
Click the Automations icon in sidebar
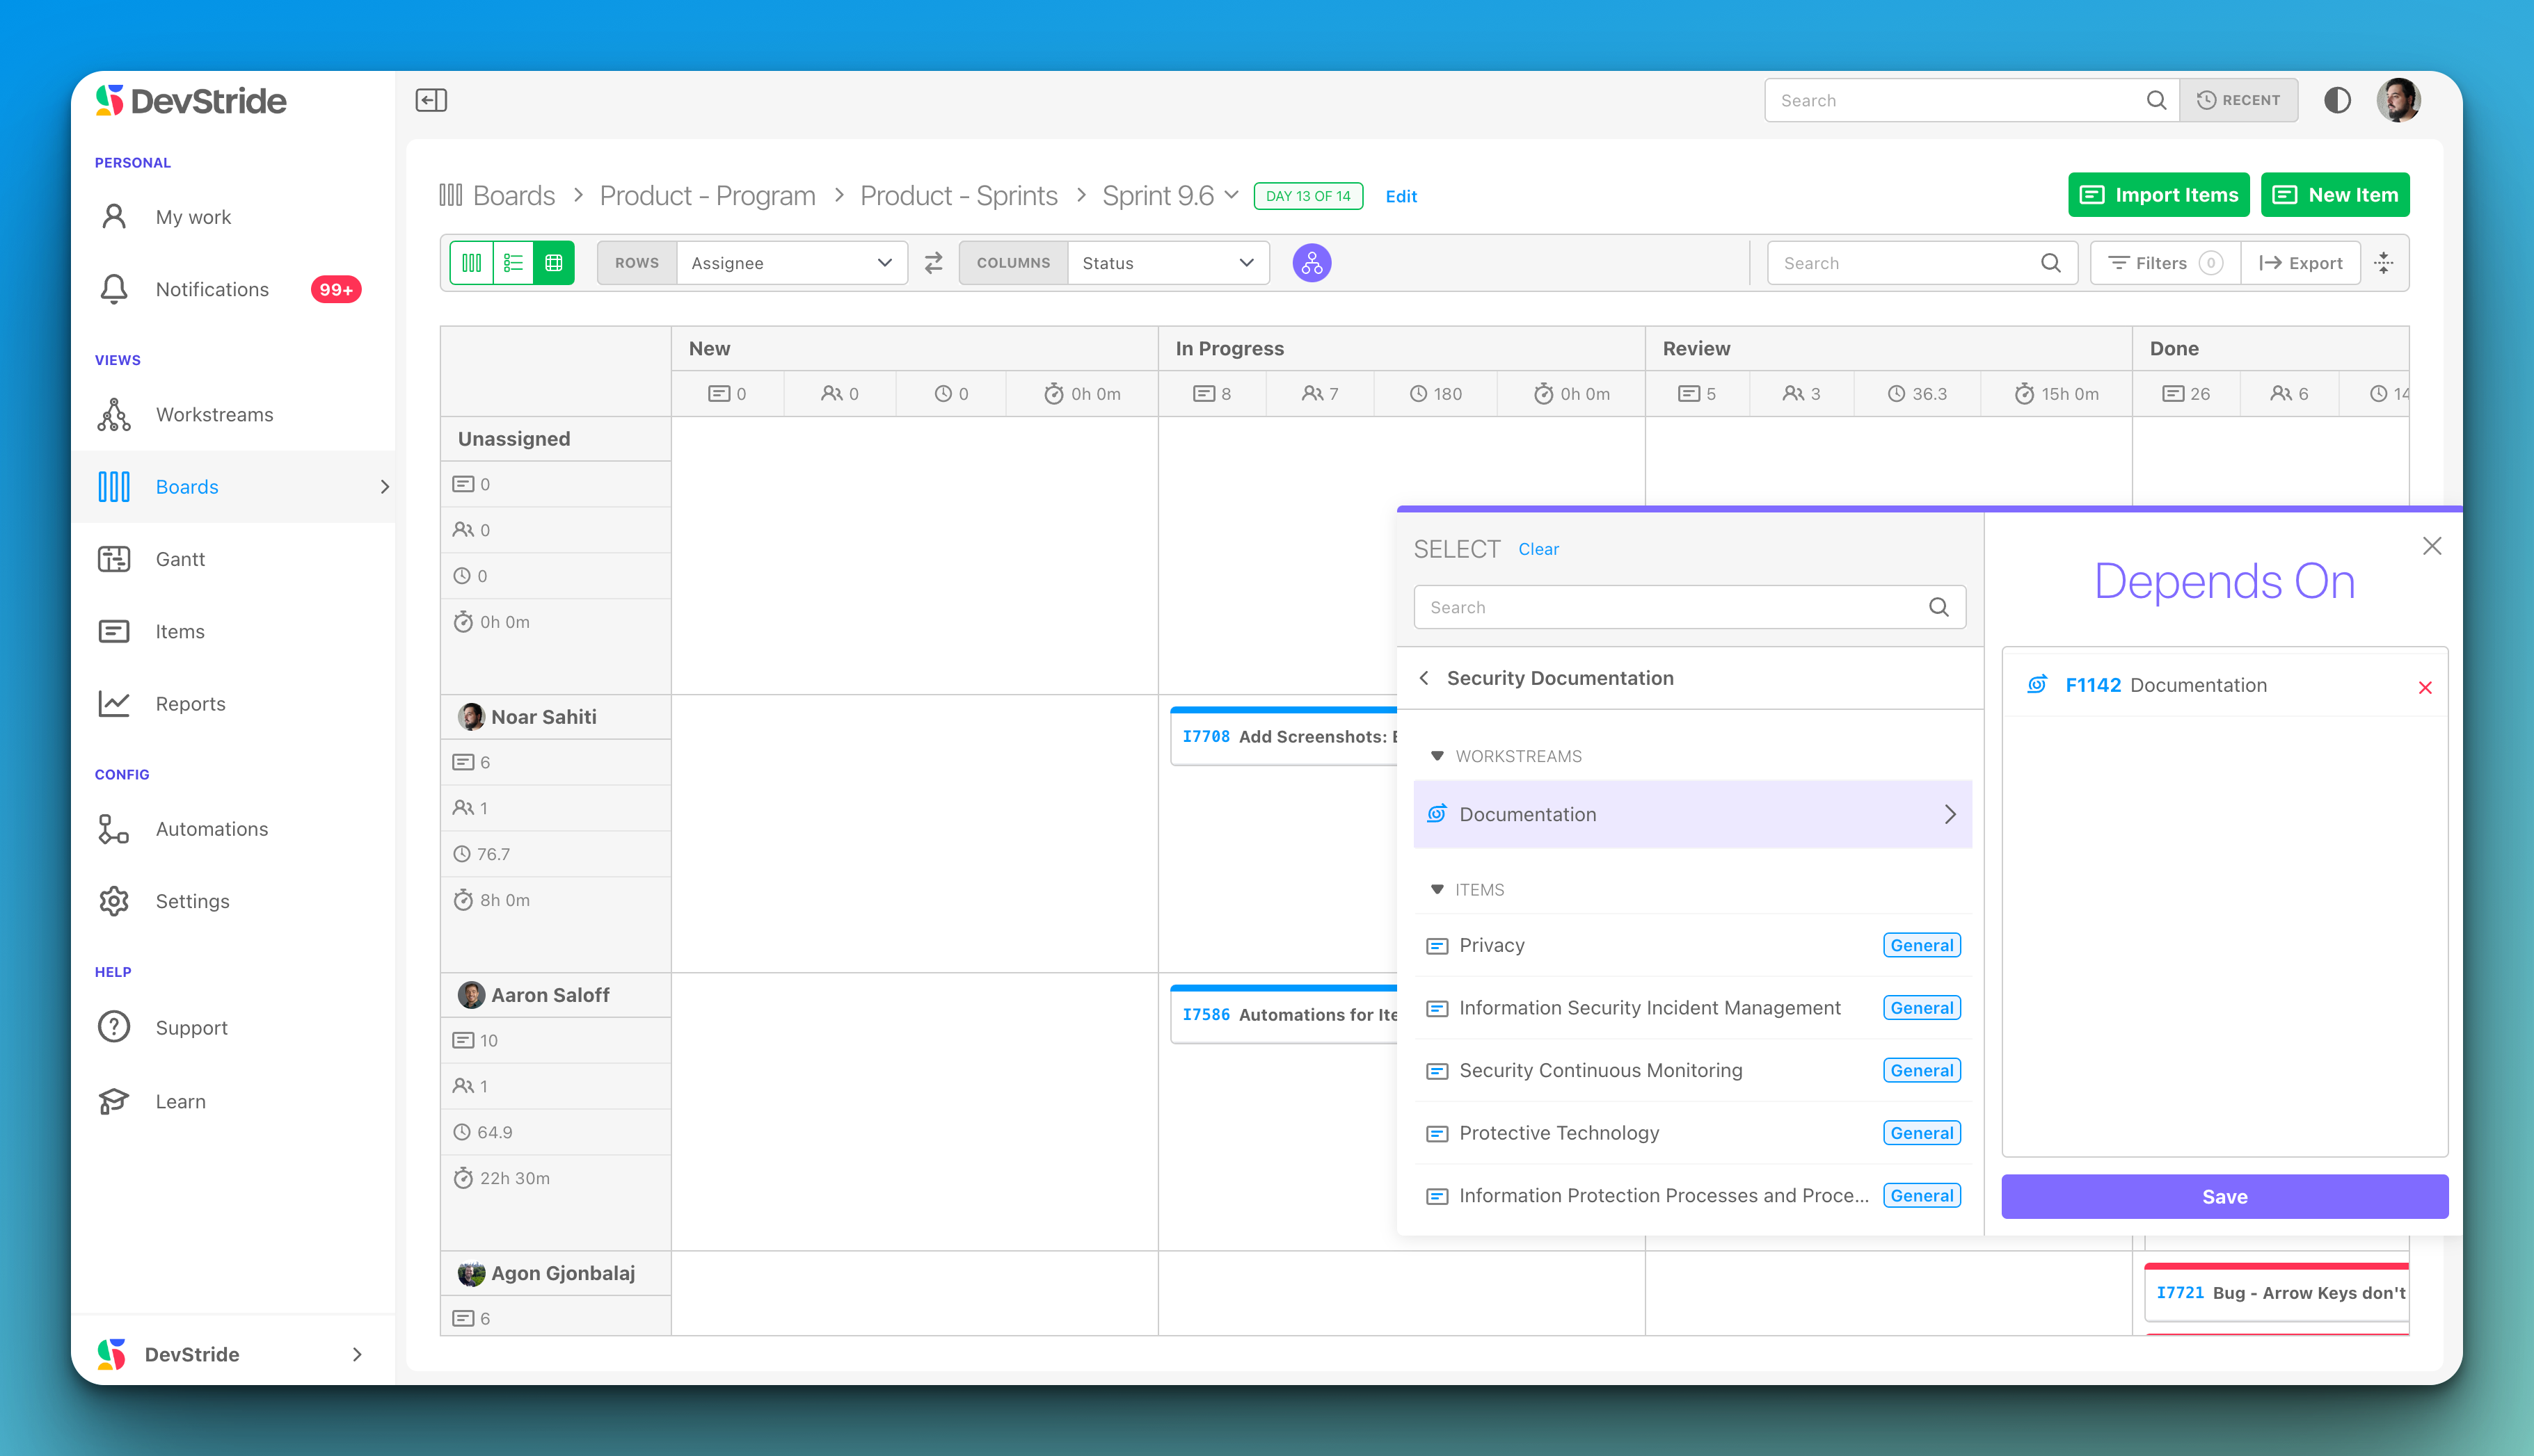coord(115,828)
